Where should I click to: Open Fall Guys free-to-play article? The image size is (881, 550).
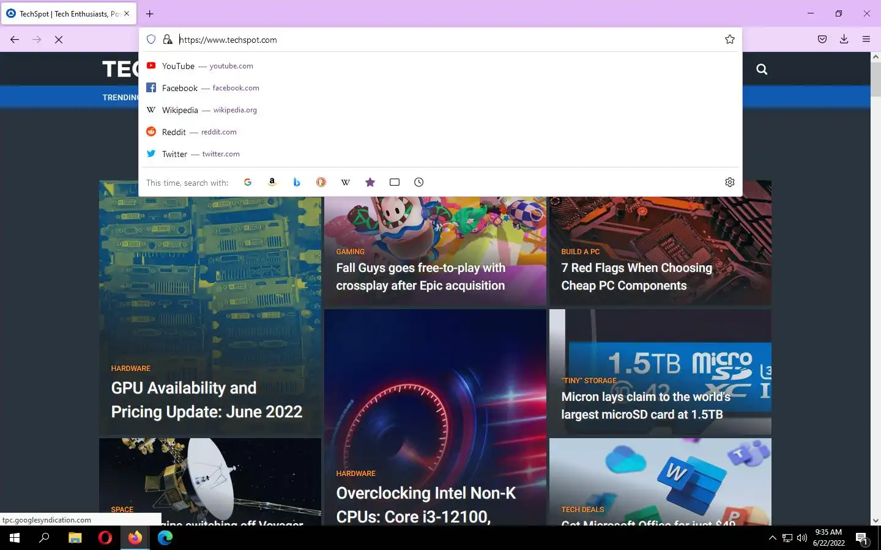click(x=420, y=277)
